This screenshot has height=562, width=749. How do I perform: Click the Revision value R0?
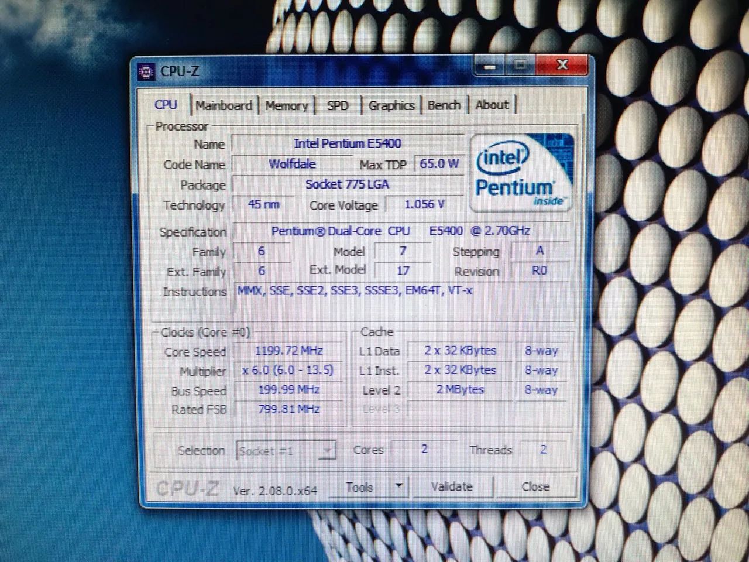click(x=540, y=270)
